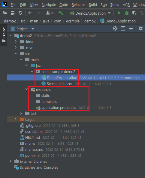The height and width of the screenshot is (178, 145).
Task: Open Demo2Application run configuration dropdown
Action: pyautogui.click(x=90, y=13)
